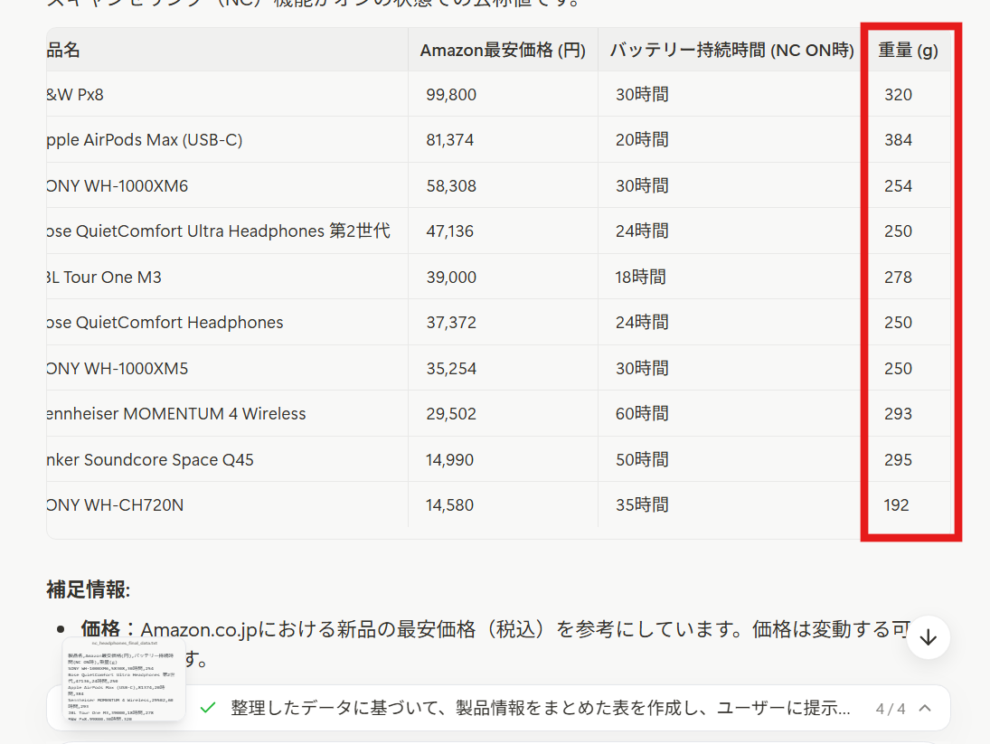Viewport: 990px width, 744px height.
Task: Click the Apple AirPods Max (USB-C) row name
Action: 145,139
